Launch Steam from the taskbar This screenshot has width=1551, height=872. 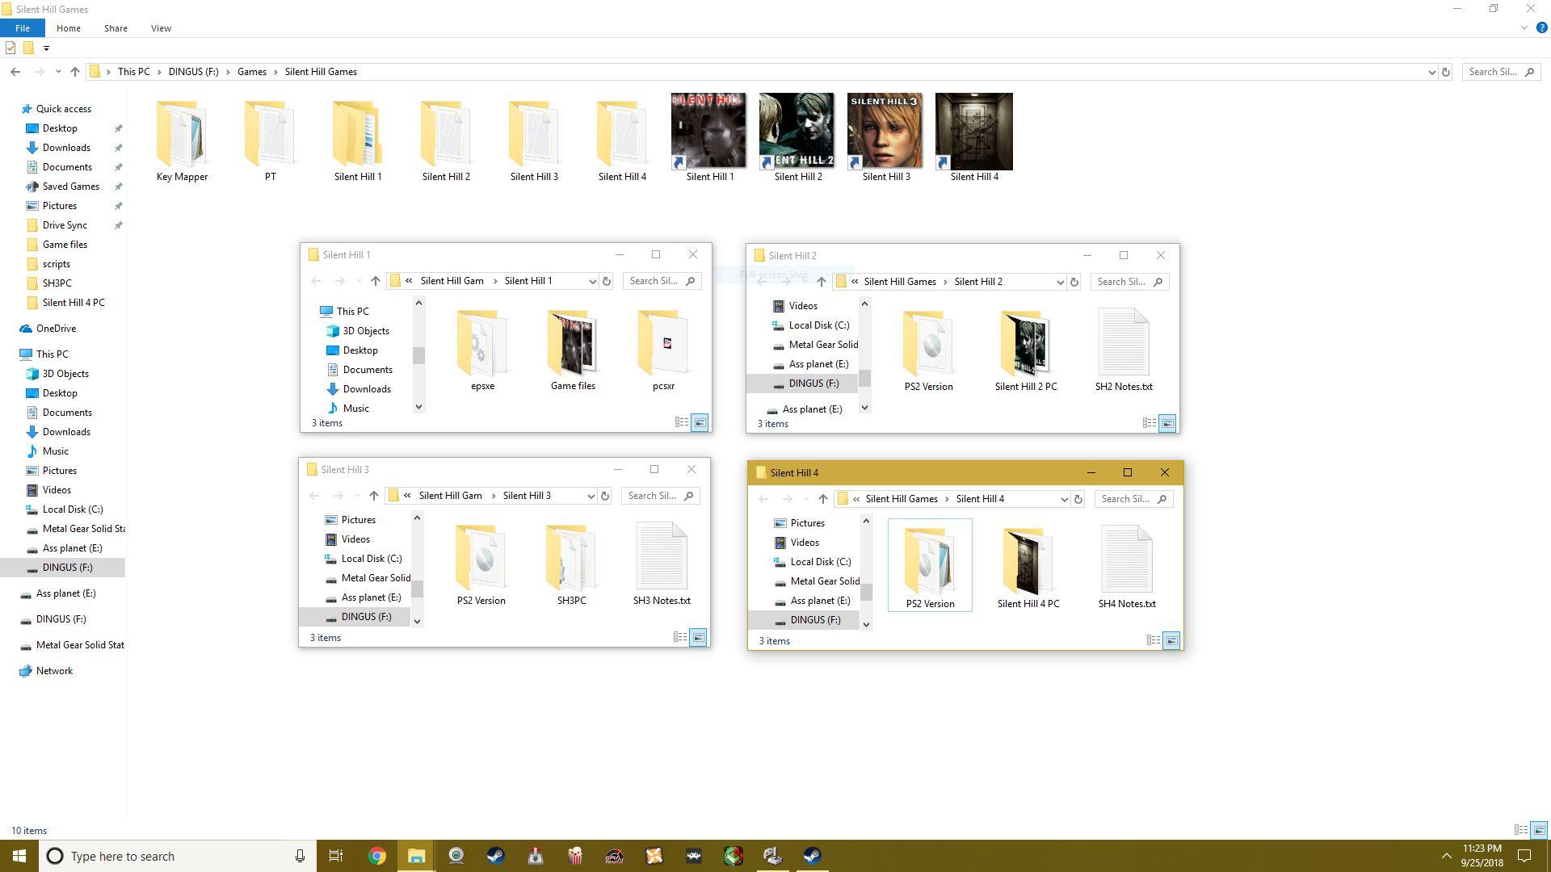[495, 856]
